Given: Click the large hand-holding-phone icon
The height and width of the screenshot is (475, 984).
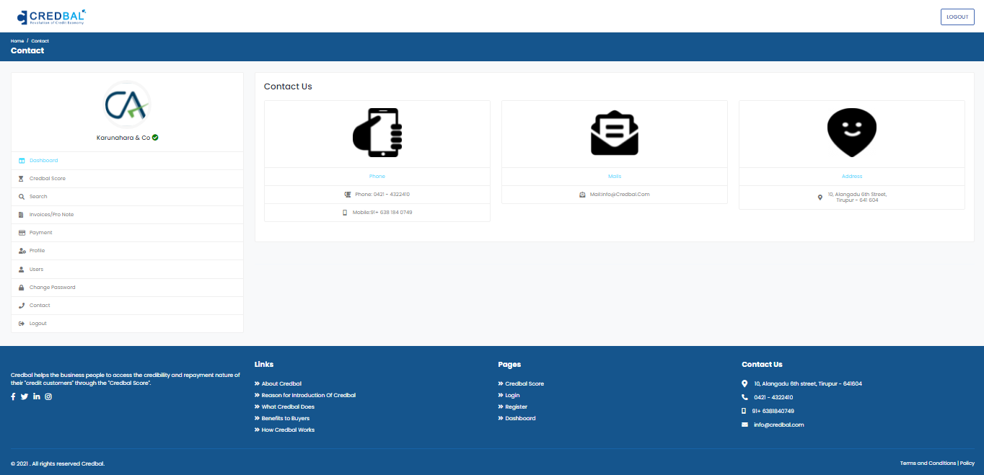Looking at the screenshot, I should (x=377, y=133).
